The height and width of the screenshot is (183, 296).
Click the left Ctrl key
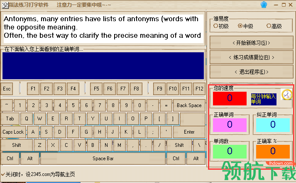(x=10, y=159)
